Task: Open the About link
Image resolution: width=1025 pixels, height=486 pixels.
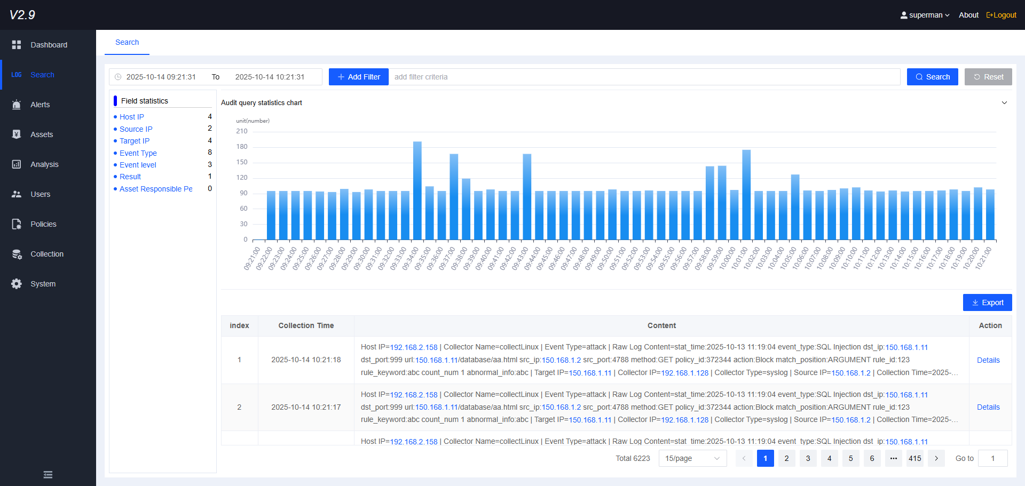Action: coord(968,15)
